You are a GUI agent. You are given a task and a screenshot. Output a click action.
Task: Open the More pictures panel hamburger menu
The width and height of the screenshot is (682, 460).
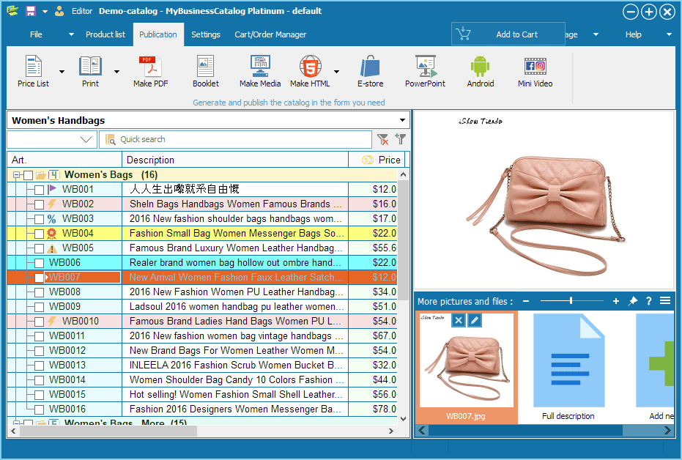tap(665, 300)
